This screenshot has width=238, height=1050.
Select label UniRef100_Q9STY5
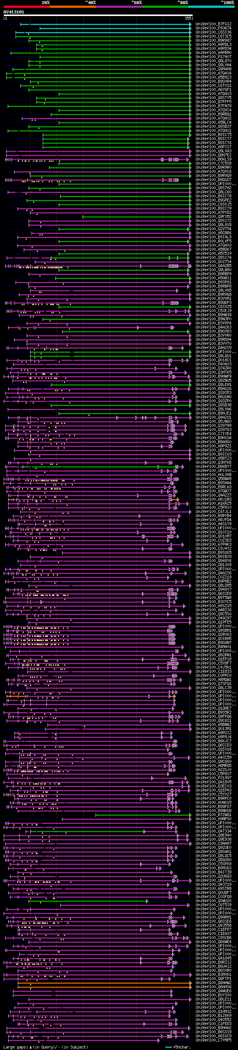click(213, 98)
